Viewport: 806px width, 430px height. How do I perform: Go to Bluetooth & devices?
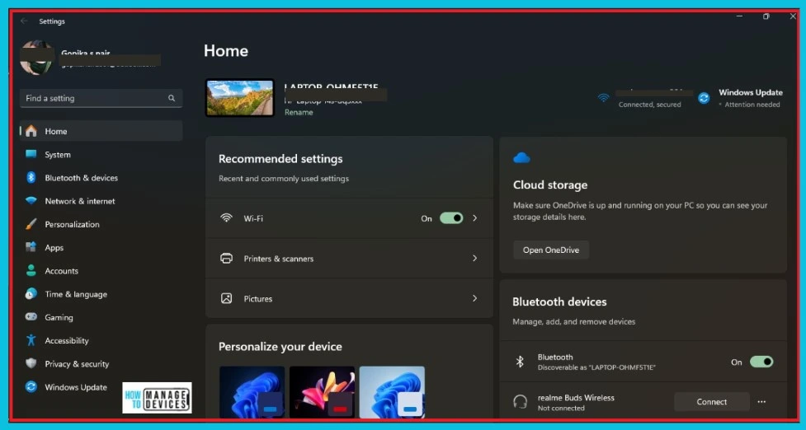click(101, 178)
